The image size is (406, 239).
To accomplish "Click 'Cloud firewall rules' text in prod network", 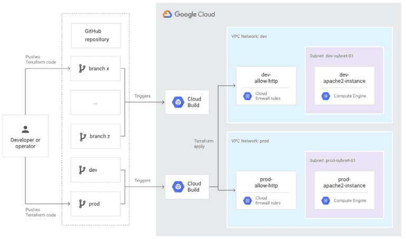I will coord(268,201).
